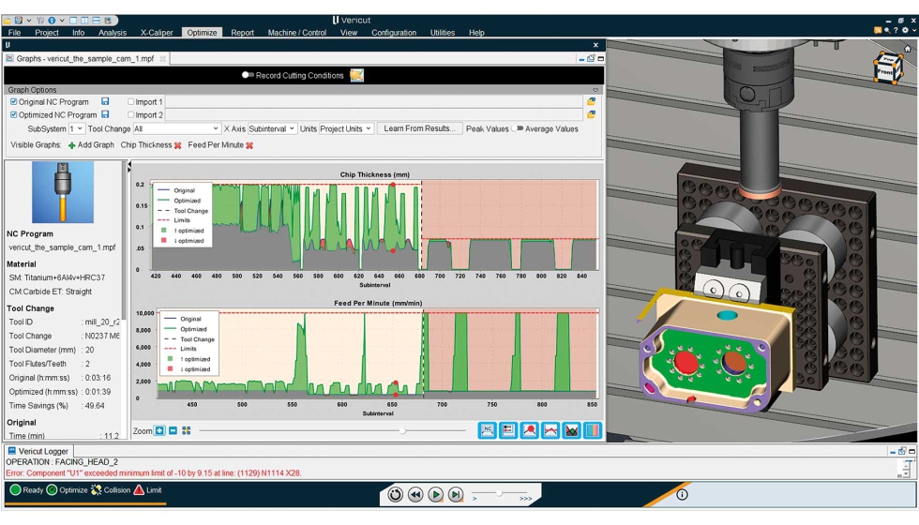919x525 pixels.
Task: Click the Learn From Results button
Action: (x=419, y=128)
